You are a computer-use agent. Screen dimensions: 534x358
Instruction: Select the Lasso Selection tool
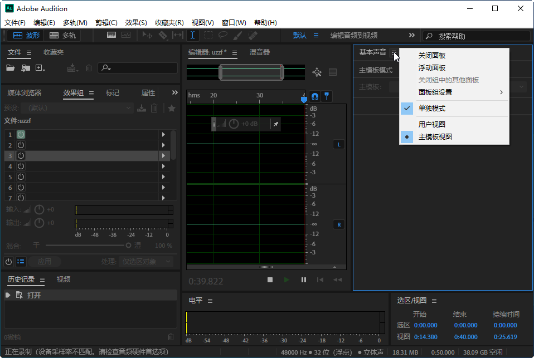tap(223, 35)
